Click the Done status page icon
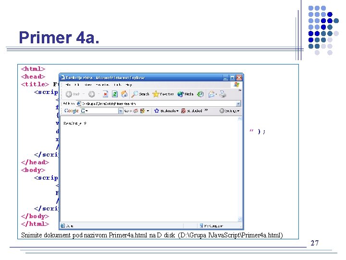Screen dimensions: 346x260 (x=62, y=226)
